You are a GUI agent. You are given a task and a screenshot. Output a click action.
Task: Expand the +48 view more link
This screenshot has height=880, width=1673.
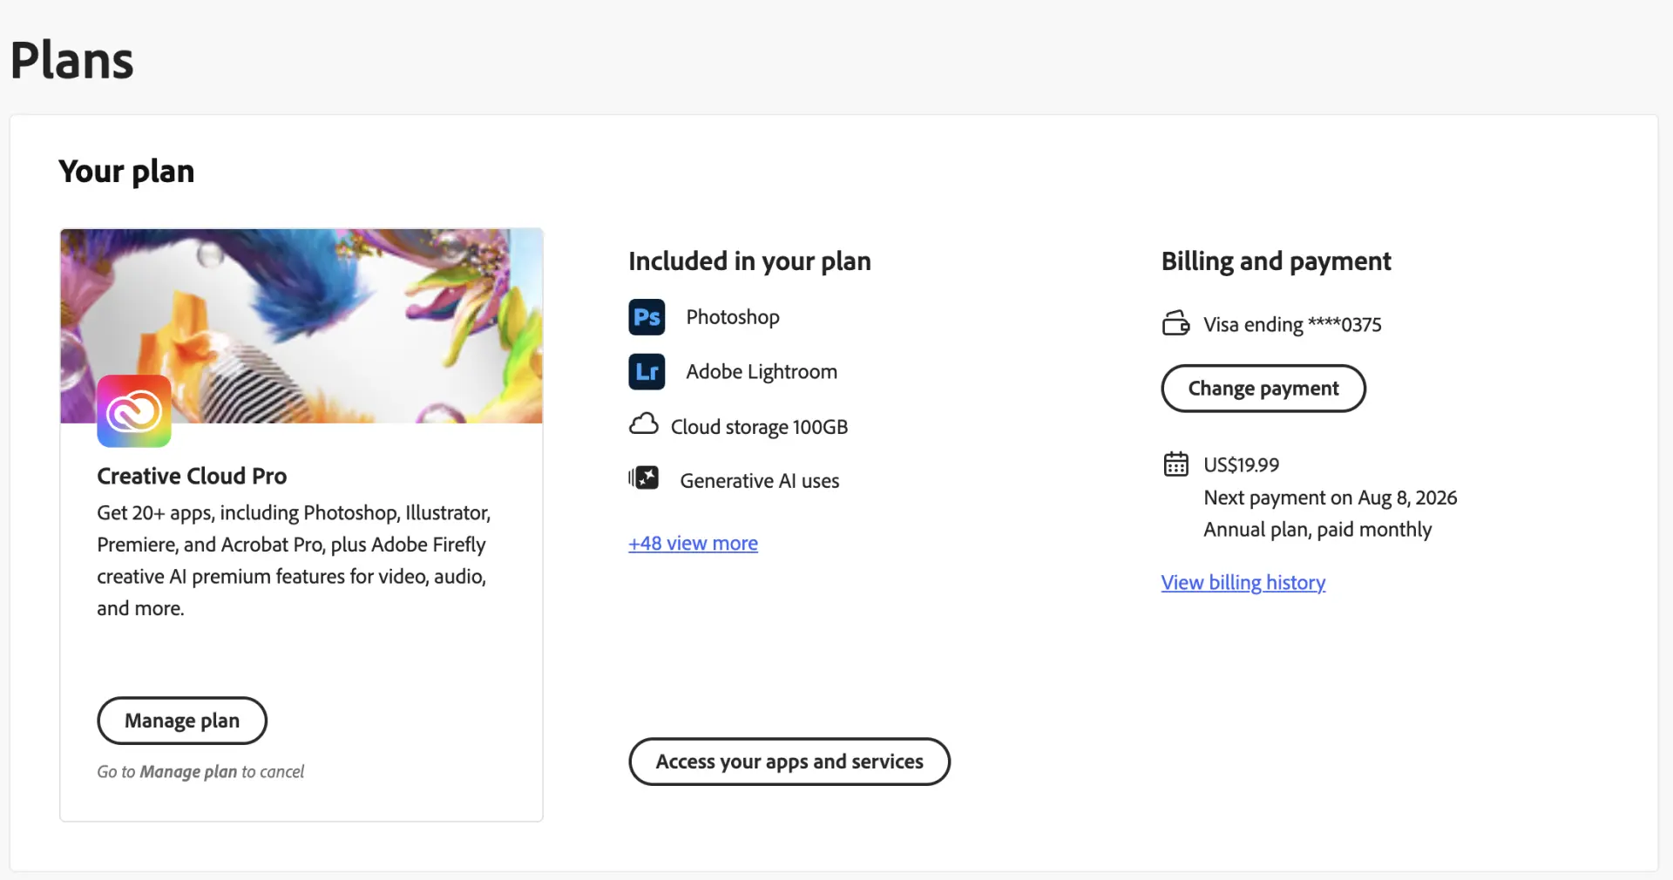[x=693, y=544]
